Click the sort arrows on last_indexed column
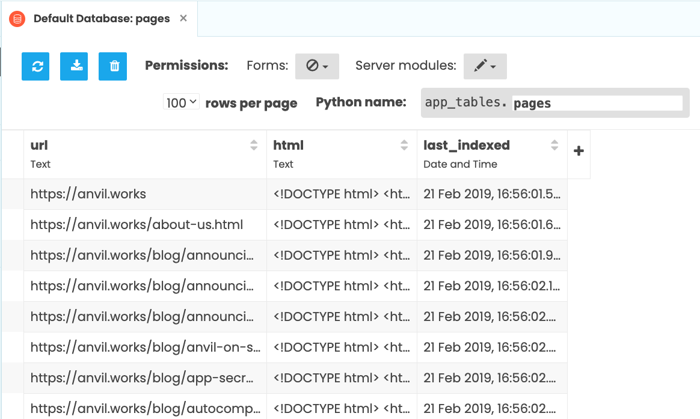 [x=554, y=145]
